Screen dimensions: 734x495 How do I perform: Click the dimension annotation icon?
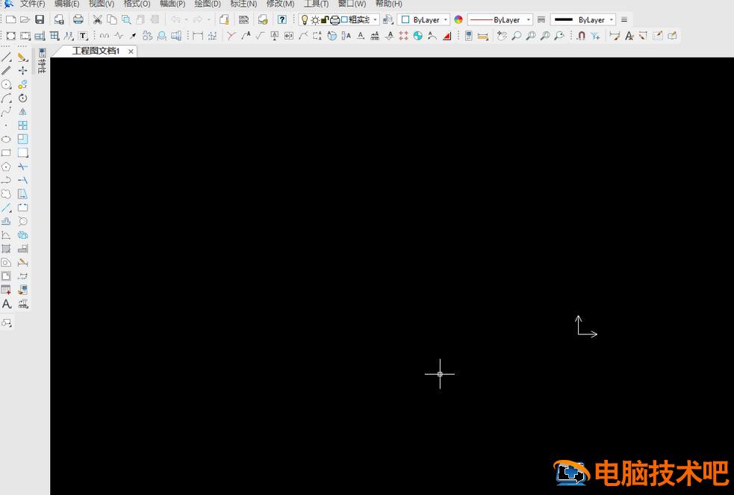[198, 36]
